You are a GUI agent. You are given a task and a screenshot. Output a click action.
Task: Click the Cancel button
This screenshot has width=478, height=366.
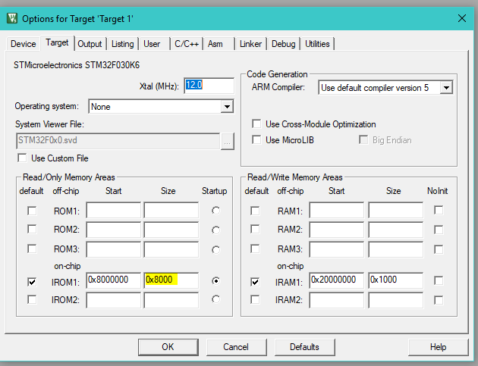tap(236, 347)
